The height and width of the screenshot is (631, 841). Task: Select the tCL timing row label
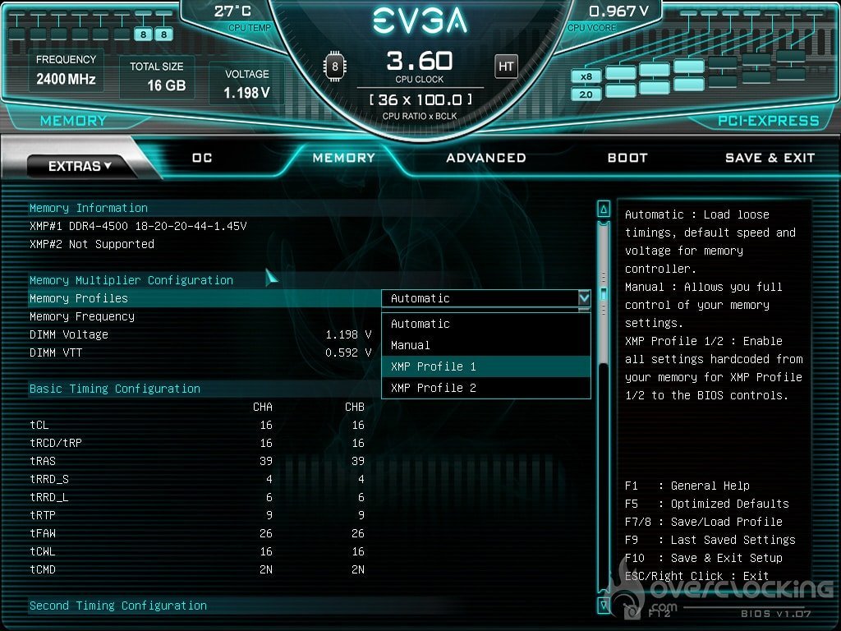click(39, 425)
